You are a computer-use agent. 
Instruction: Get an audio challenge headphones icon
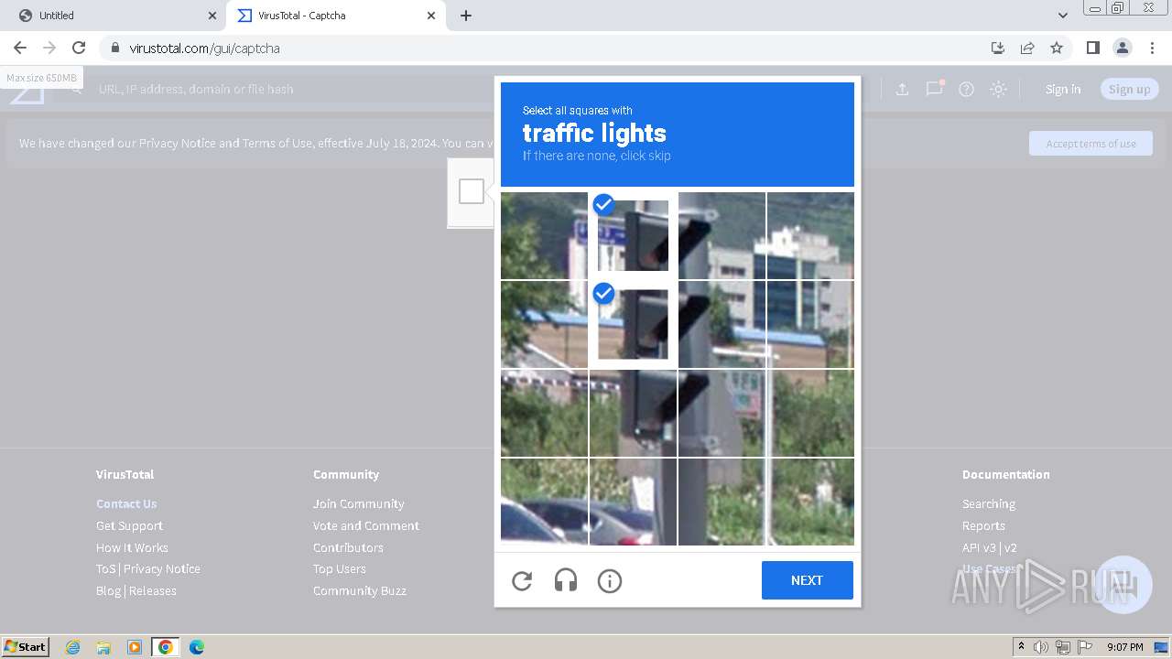(x=566, y=580)
